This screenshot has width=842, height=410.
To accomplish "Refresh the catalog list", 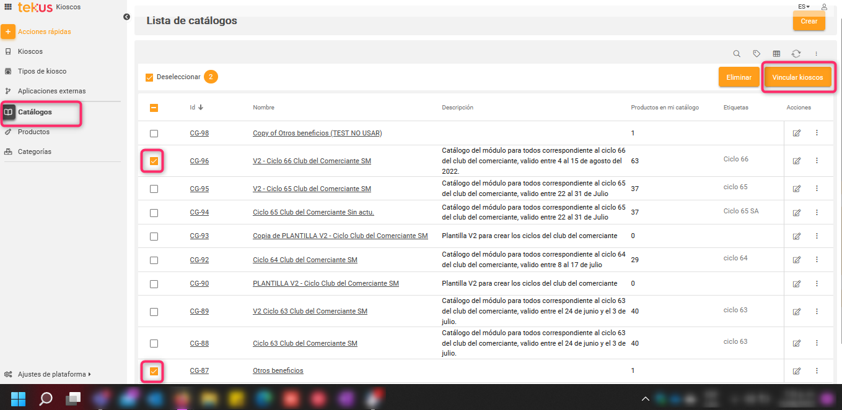I will point(796,54).
